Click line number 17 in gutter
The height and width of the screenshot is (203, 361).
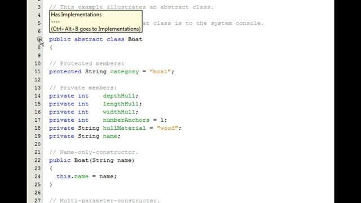(x=37, y=120)
